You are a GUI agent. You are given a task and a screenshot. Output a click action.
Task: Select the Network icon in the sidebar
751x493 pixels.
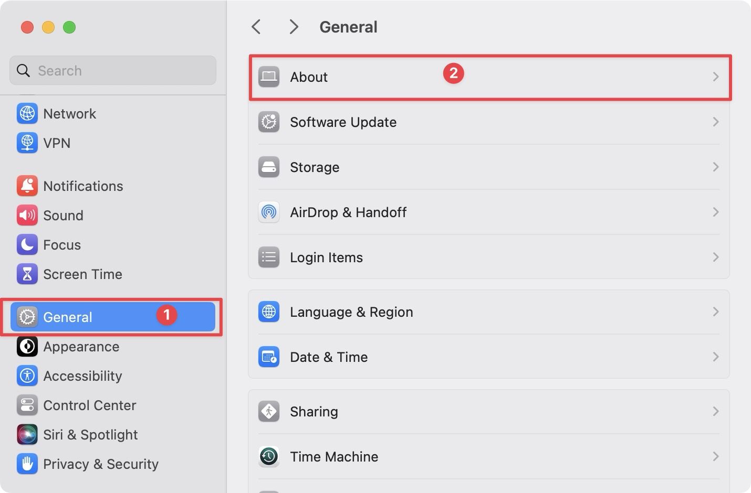tap(27, 113)
